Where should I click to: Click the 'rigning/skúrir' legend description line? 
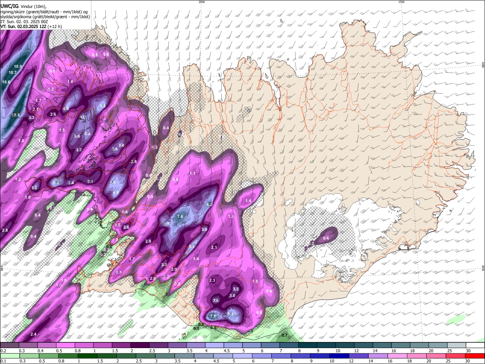point(44,12)
